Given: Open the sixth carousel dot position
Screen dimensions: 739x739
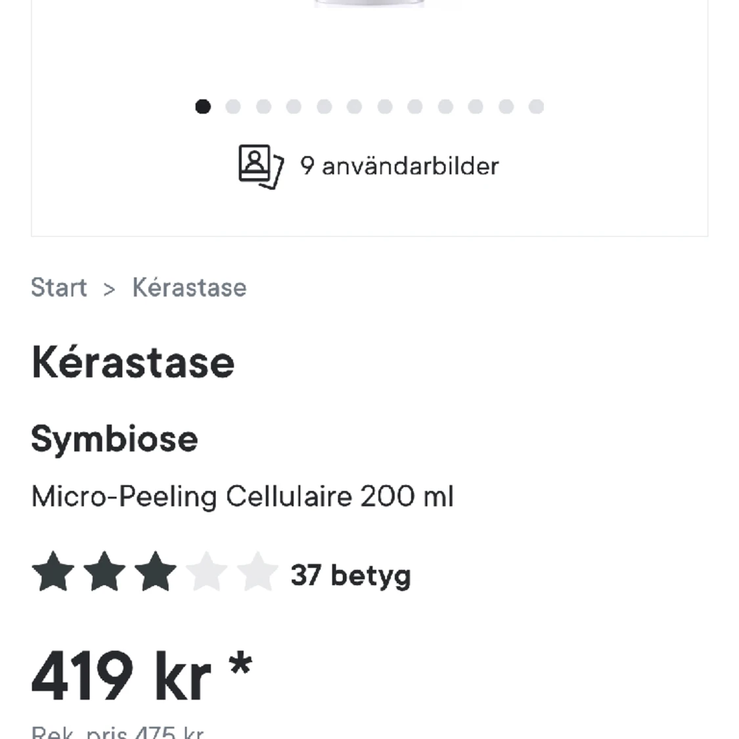Looking at the screenshot, I should (355, 106).
